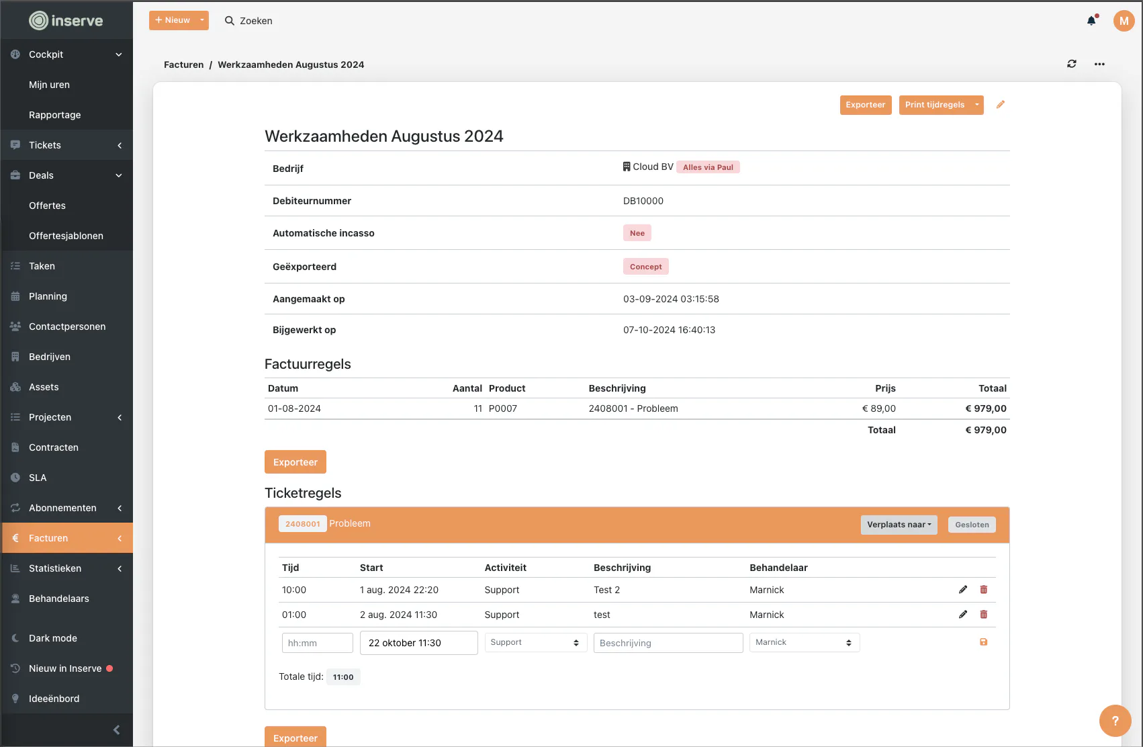Edit the 01:00 test time entry
Image resolution: width=1143 pixels, height=747 pixels.
pyautogui.click(x=963, y=615)
